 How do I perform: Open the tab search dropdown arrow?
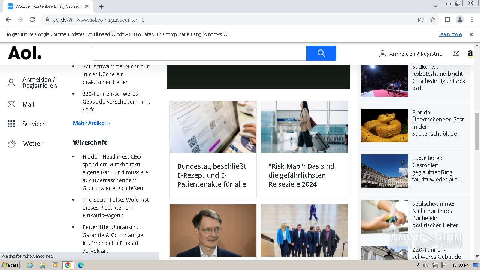435,6
